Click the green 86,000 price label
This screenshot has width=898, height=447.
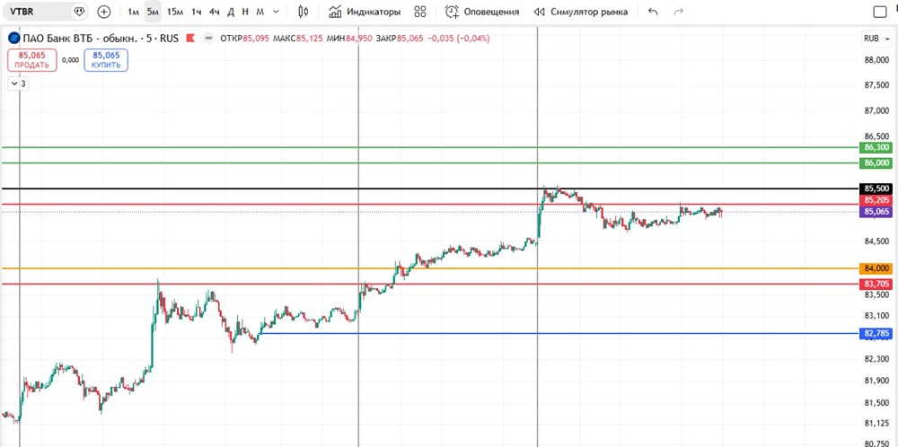876,163
